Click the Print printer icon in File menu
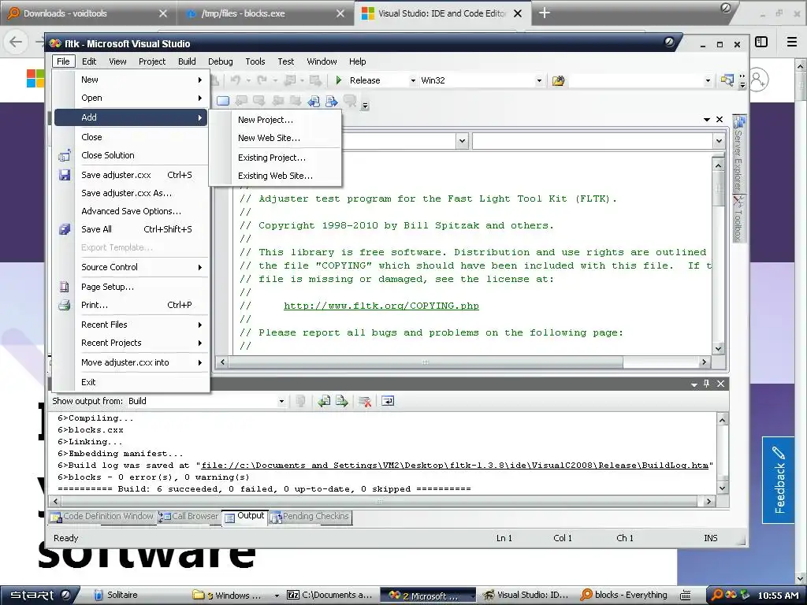Image resolution: width=807 pixels, height=605 pixels. [65, 305]
